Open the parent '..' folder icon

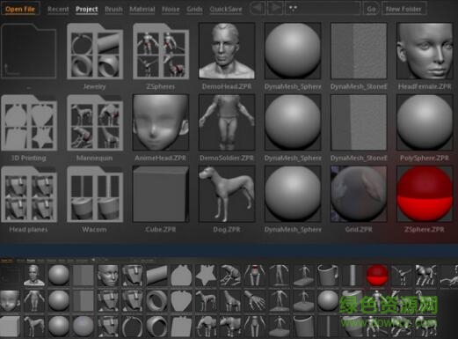(x=29, y=51)
